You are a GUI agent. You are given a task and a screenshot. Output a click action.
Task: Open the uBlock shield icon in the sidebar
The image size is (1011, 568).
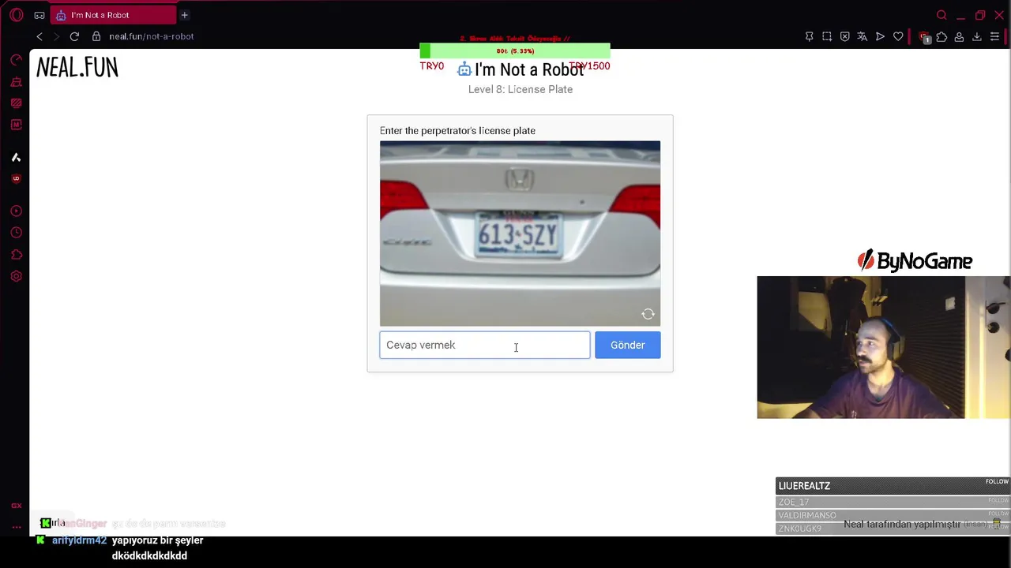point(16,178)
